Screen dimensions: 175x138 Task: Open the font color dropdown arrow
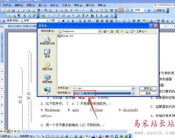(155, 21)
